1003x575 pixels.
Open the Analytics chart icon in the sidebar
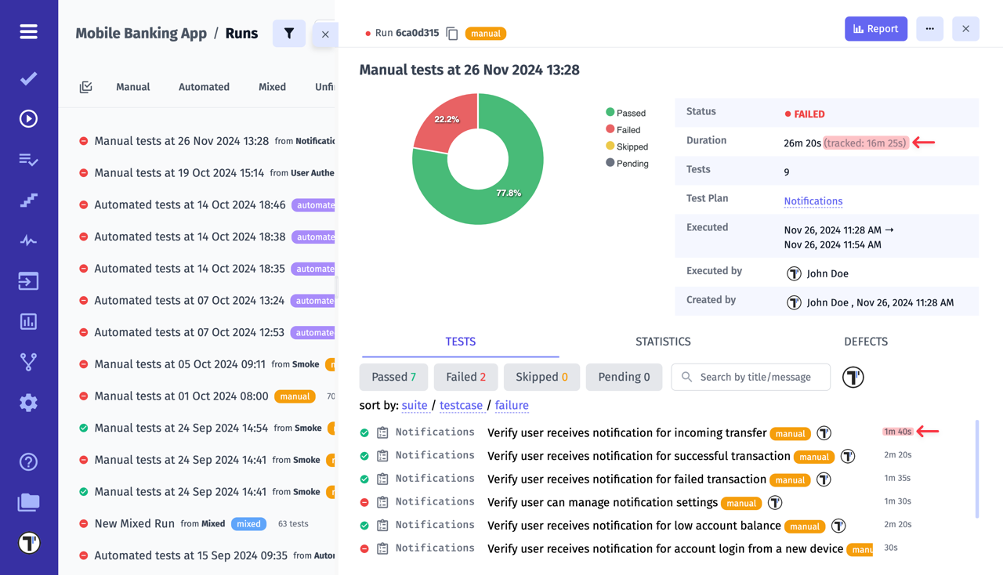(x=28, y=321)
